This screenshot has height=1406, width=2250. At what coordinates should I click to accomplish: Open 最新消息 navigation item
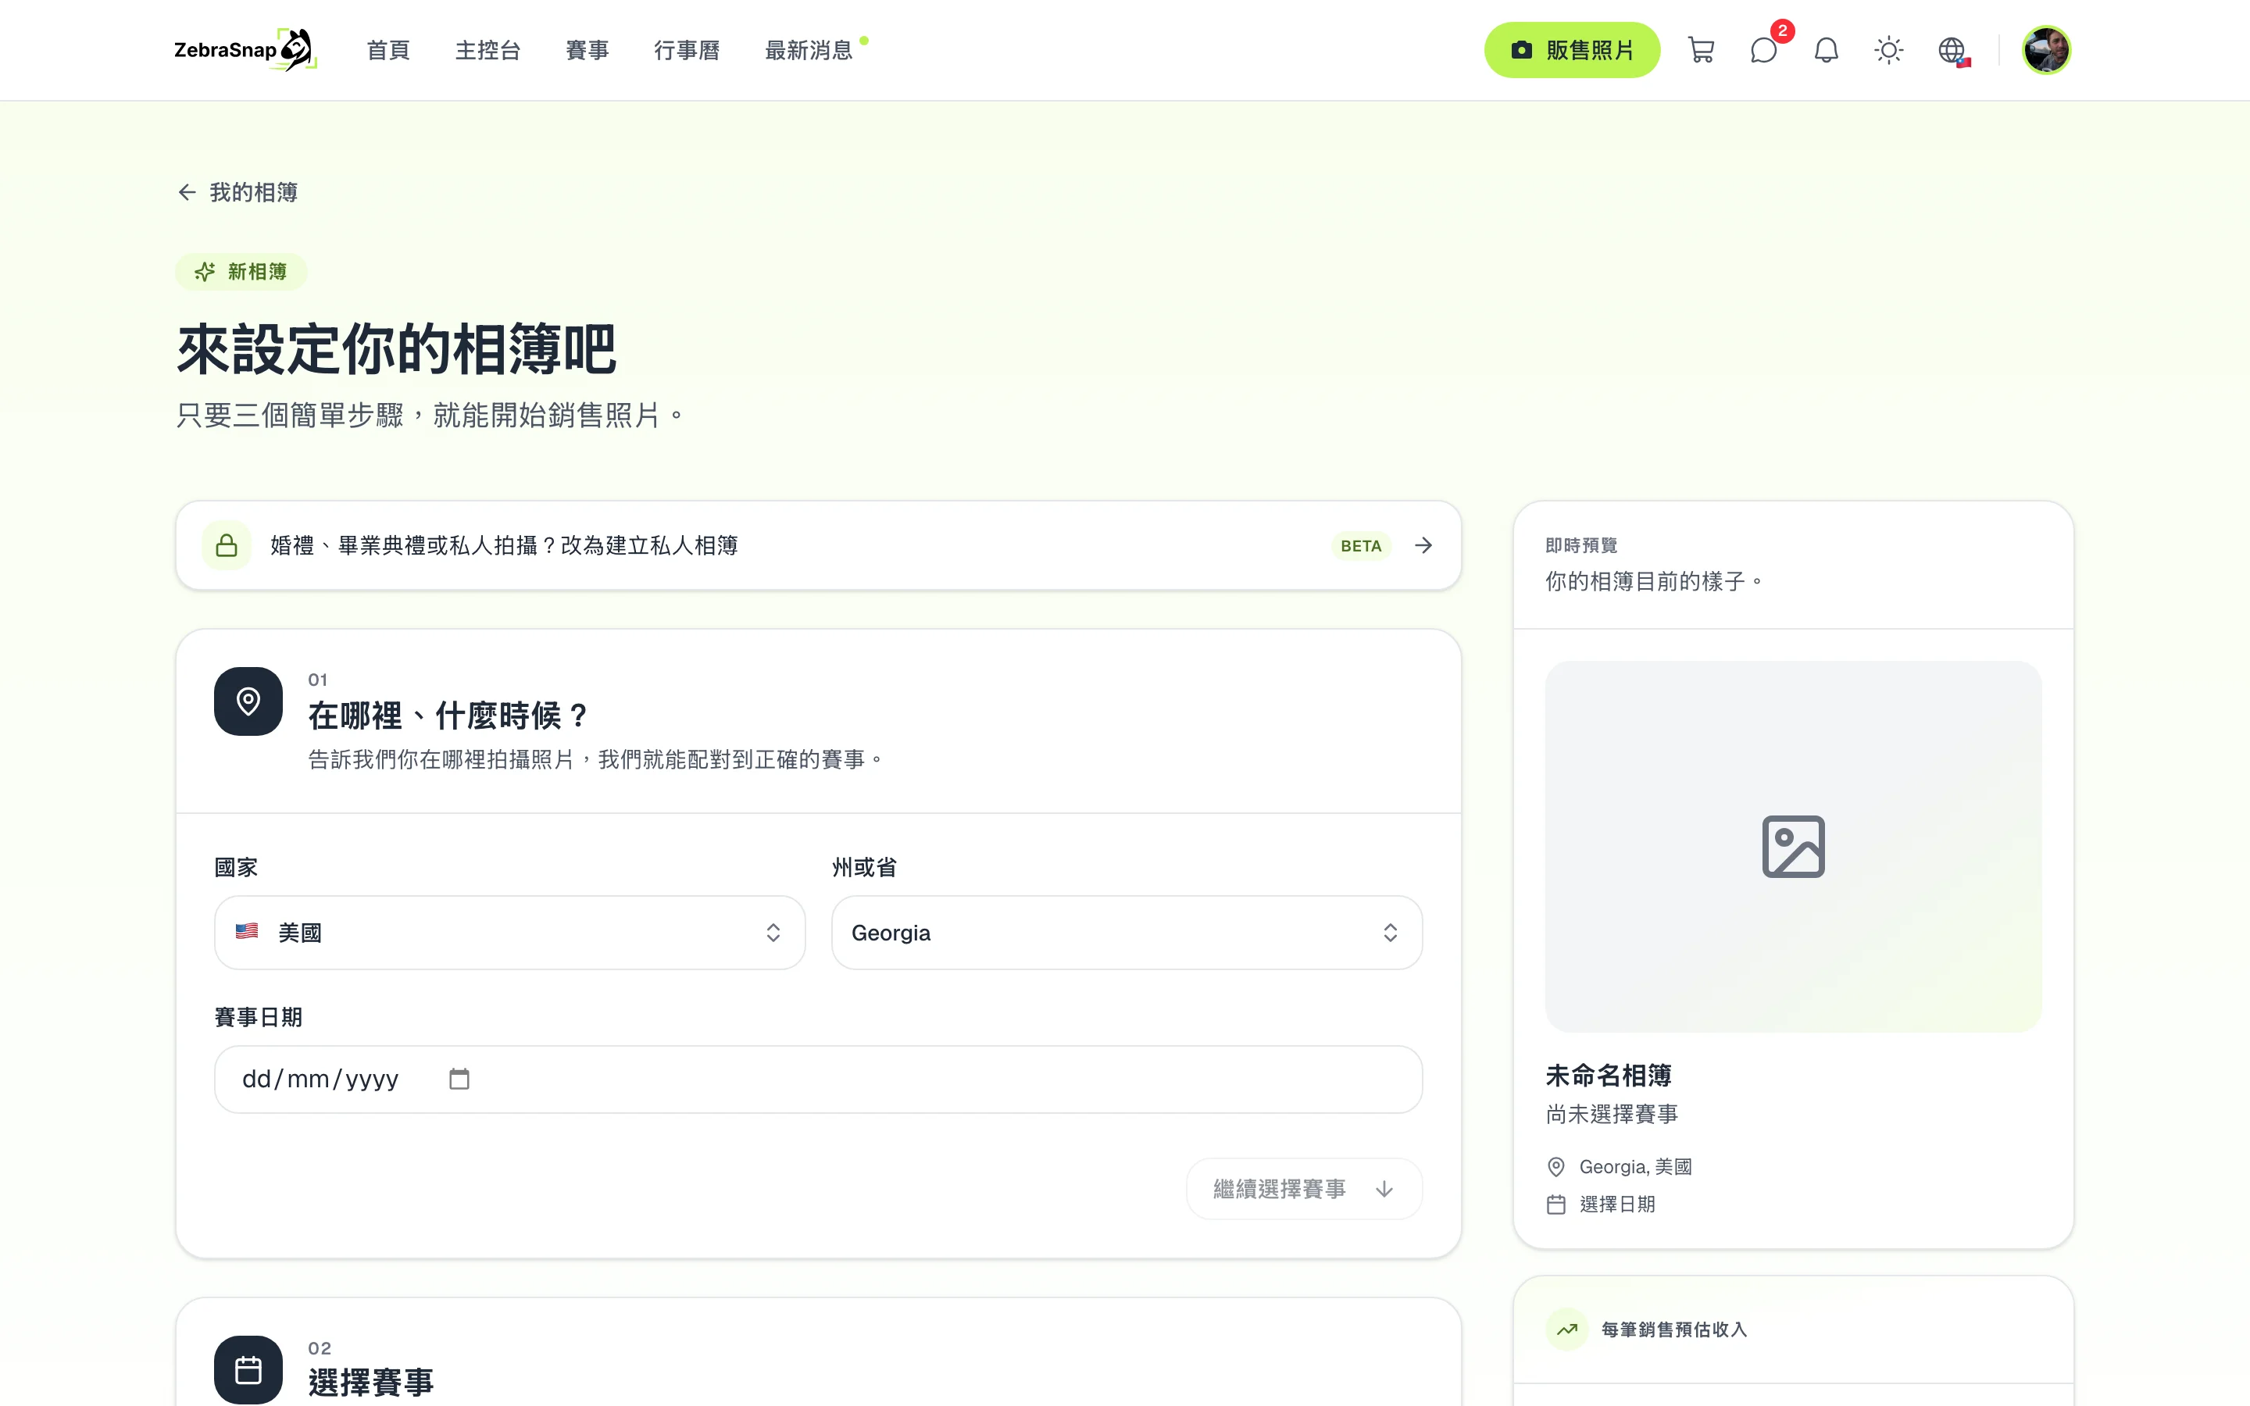(x=809, y=50)
